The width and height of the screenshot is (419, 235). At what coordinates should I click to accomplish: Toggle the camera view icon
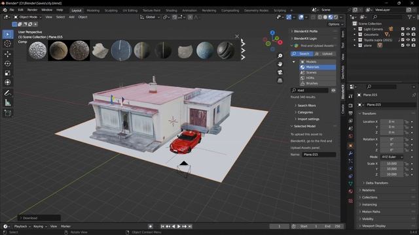tap(280, 72)
